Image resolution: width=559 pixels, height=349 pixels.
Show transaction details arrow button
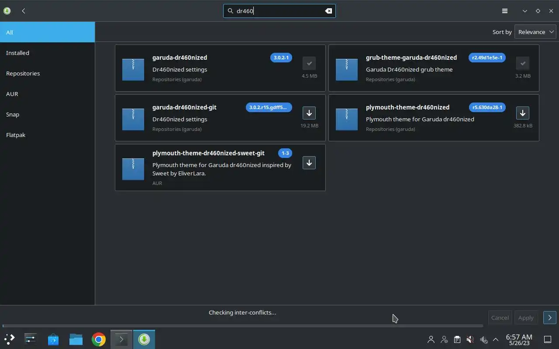pyautogui.click(x=549, y=318)
